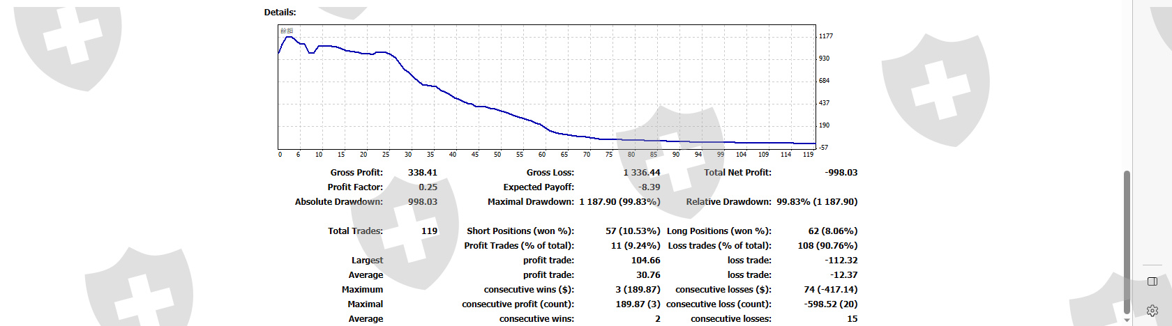Screen dimensions: 1172x326
Task: Select average consecutive losses value 15
Action: click(852, 319)
